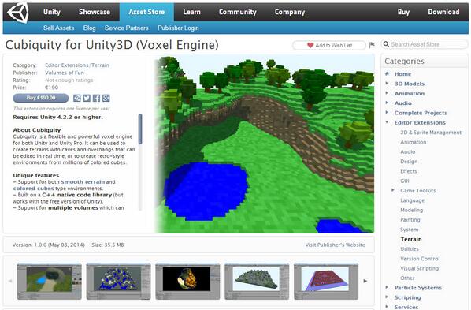Screen dimensions: 471x310
Task: Open Sell Assets link
Action: (x=58, y=28)
